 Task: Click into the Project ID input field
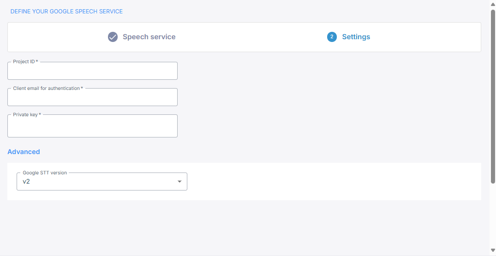coord(92,71)
